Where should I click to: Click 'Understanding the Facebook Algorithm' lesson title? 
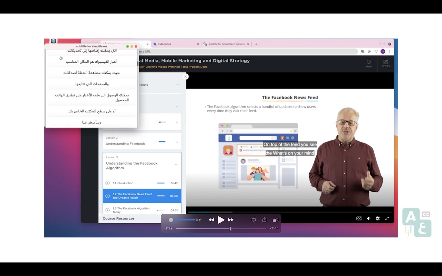pos(132,166)
